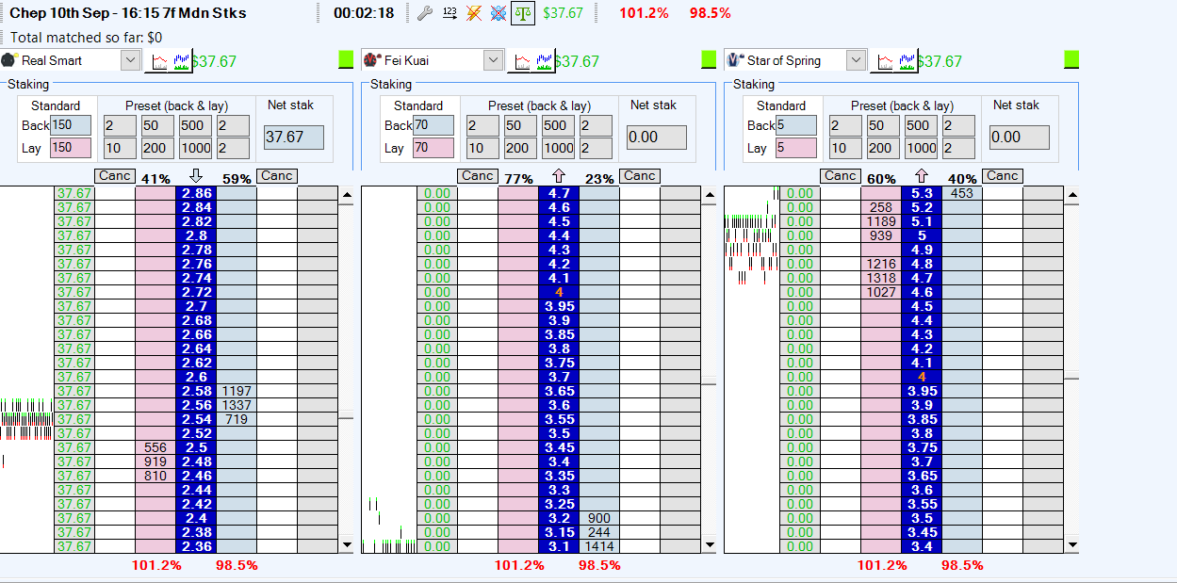Screen dimensions: 1177x583
Task: Select preset stake 500 in Star of Spring staking
Action: tap(921, 125)
